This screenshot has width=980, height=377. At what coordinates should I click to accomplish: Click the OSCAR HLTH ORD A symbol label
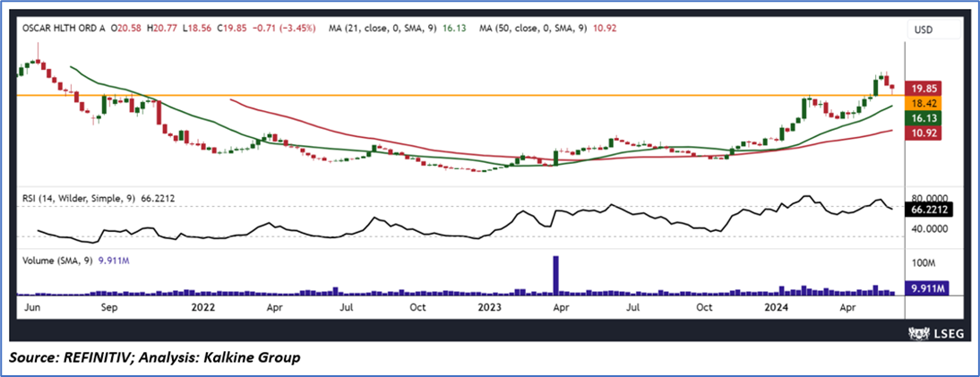pyautogui.click(x=63, y=28)
